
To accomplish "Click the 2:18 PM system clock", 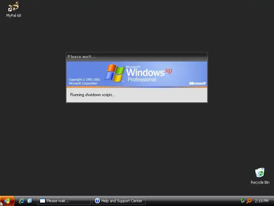I will click(261, 201).
